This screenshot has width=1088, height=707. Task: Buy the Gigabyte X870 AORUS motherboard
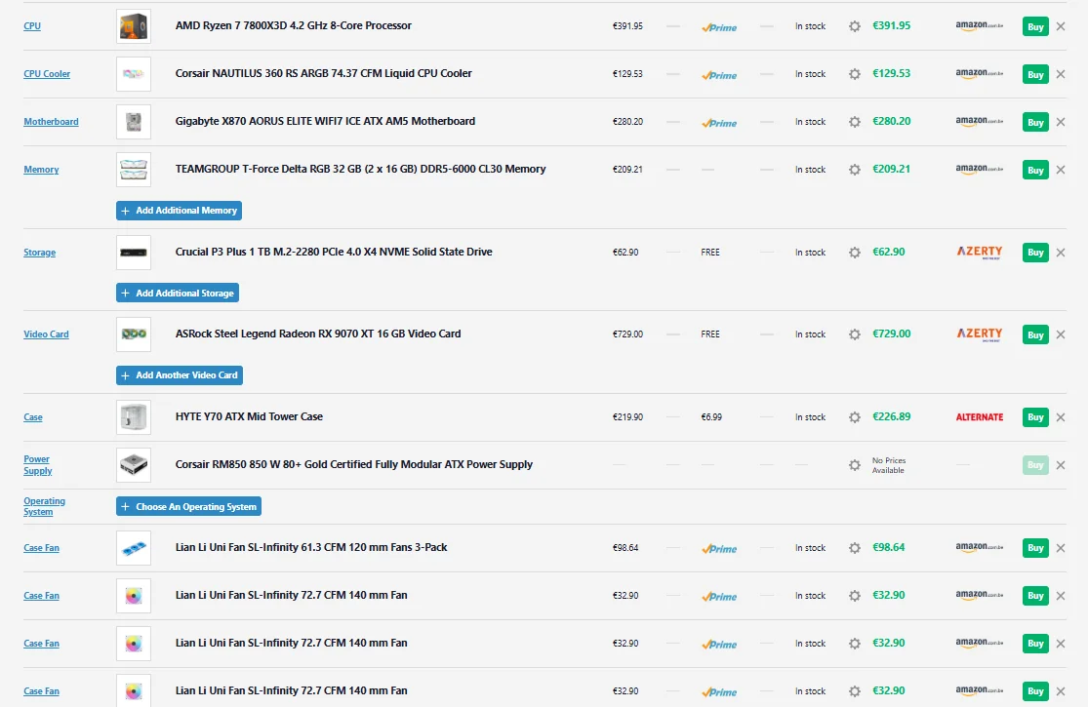click(1035, 122)
